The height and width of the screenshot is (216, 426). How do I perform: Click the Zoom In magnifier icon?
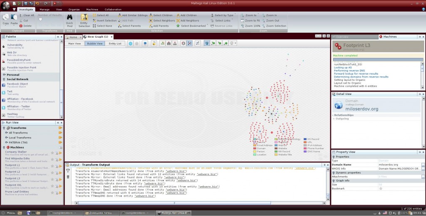click(x=263, y=15)
